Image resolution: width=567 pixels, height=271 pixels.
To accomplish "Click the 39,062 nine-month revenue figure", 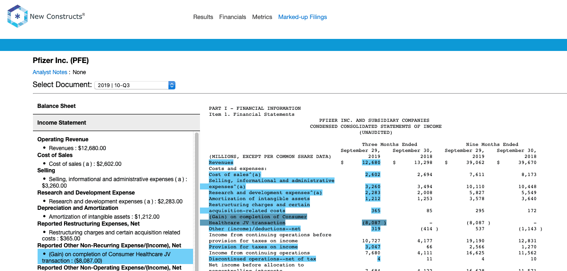I will tap(475, 163).
